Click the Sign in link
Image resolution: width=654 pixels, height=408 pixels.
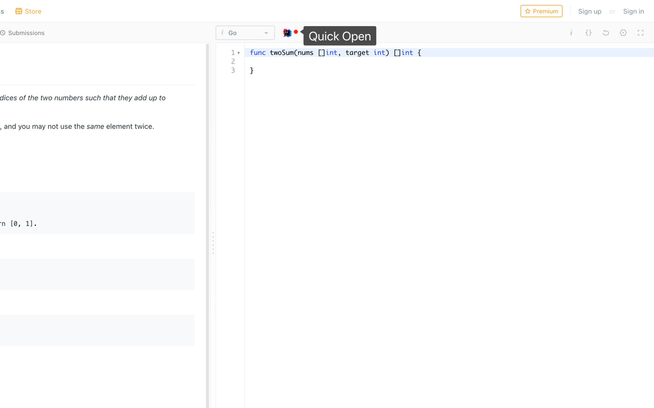(x=633, y=11)
